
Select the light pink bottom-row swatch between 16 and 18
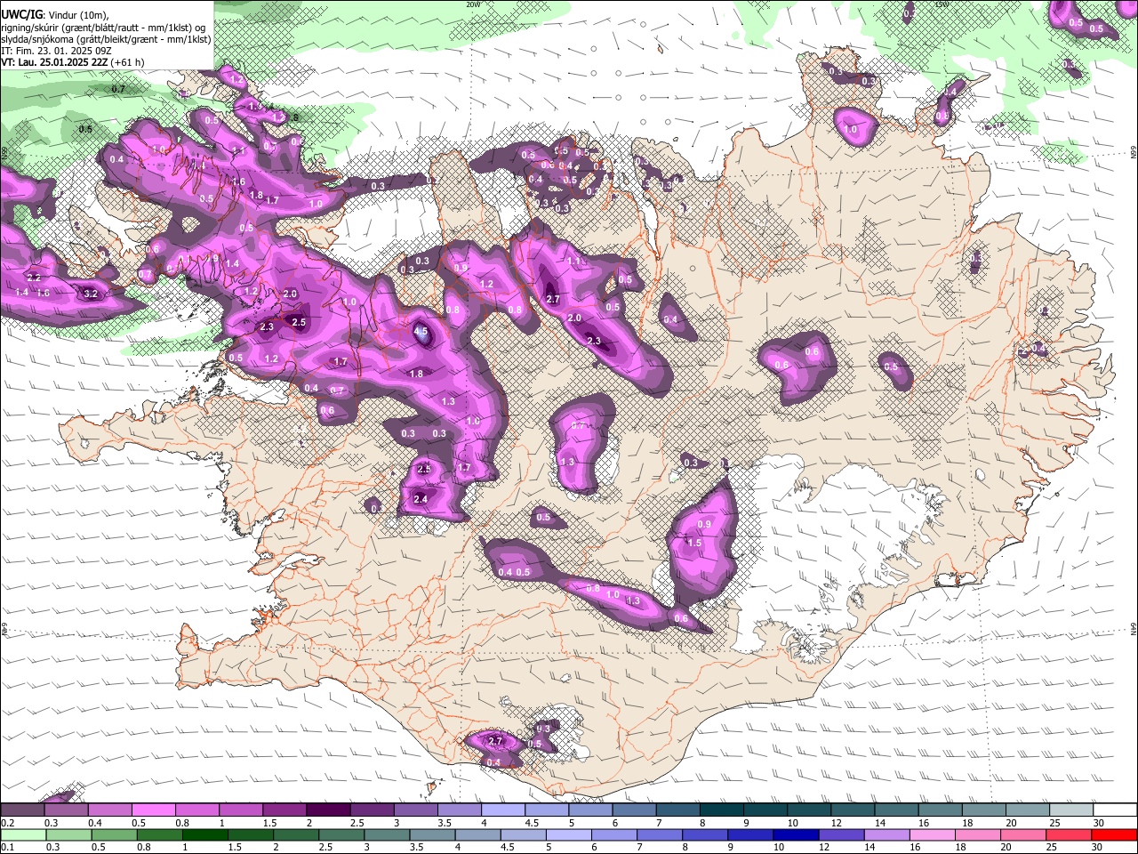coord(933,834)
